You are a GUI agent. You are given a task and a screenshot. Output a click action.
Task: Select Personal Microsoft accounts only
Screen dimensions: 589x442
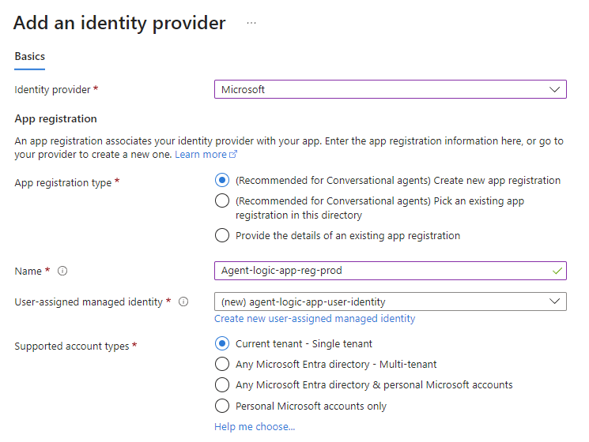[222, 406]
